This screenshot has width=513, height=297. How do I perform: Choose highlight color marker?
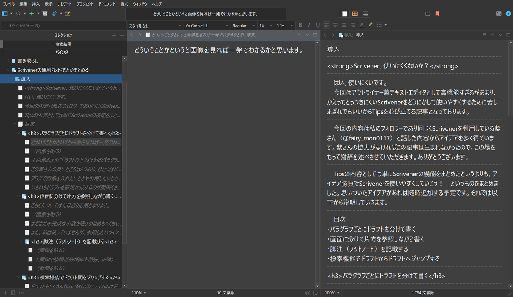click(370, 25)
